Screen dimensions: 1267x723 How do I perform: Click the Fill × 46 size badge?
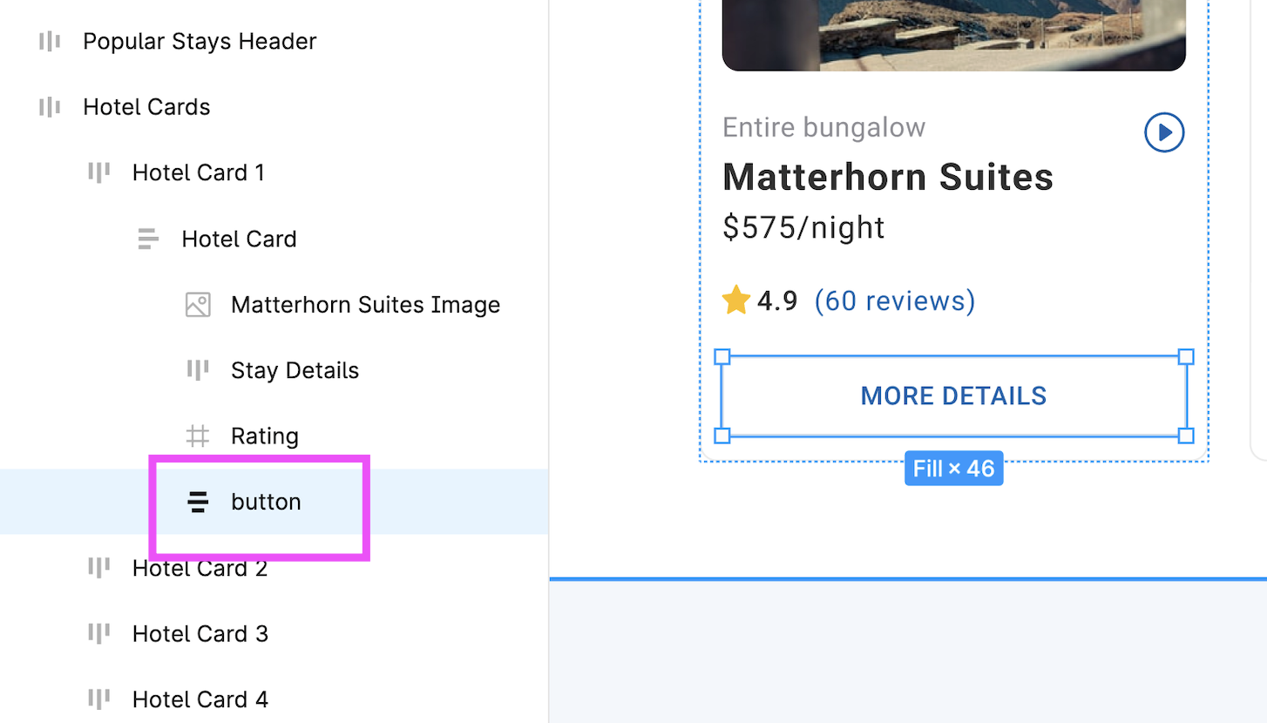pos(953,468)
